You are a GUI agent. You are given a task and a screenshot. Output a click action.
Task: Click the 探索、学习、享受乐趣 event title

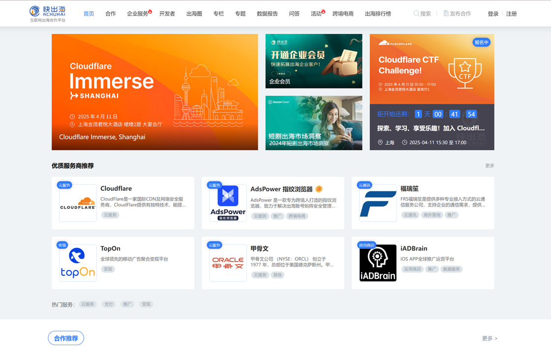pos(431,128)
